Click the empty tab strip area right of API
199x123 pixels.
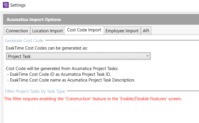pyautogui.click(x=174, y=31)
